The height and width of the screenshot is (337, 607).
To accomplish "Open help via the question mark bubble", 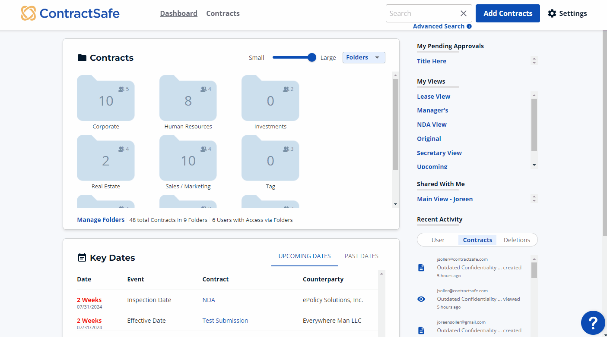I will tap(593, 322).
